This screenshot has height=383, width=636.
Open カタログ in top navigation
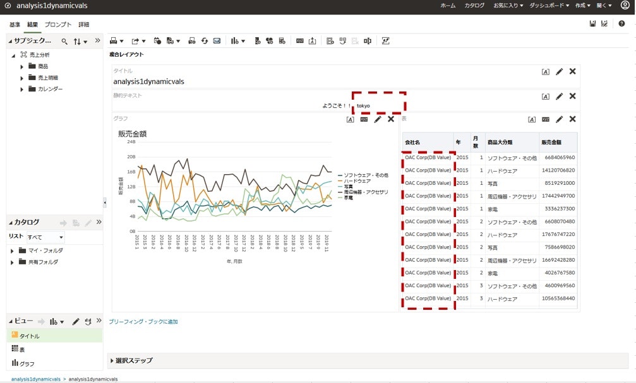pos(474,6)
